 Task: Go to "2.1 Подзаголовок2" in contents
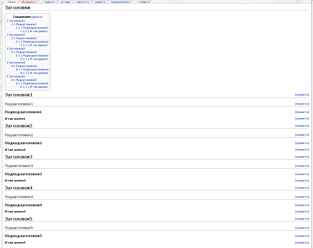tap(24, 38)
